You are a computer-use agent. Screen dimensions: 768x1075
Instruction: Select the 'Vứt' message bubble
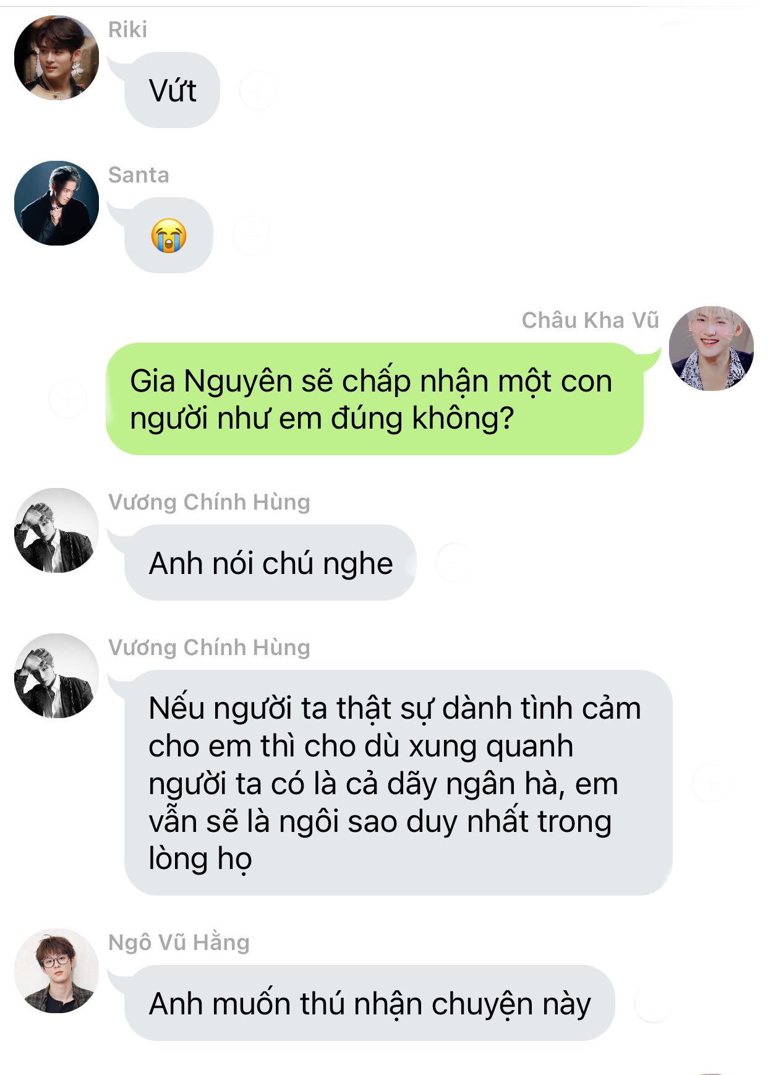(x=172, y=90)
